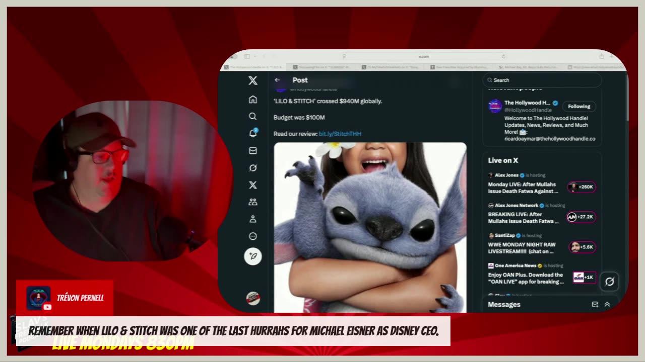
Task: Switch to The Hollywood Handle browser tab
Action: (254, 67)
